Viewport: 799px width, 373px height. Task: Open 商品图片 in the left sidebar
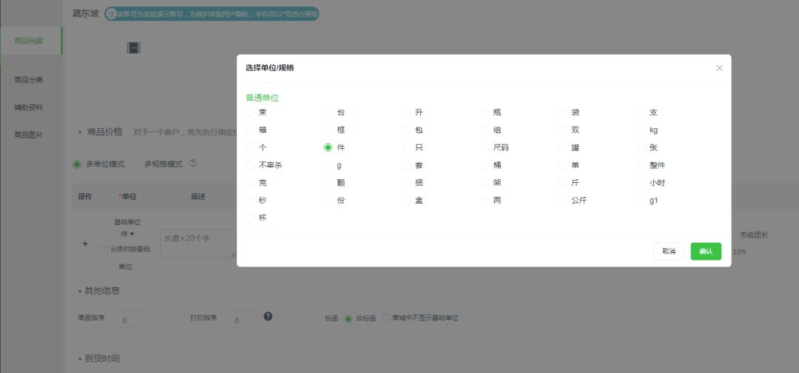click(x=29, y=135)
